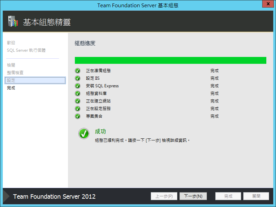
Task: Click the green check icon beside 正在準備組態
Action: (x=77, y=71)
